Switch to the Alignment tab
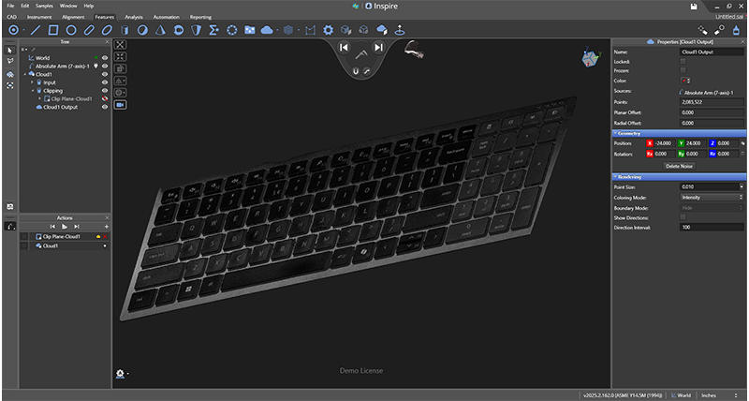The height and width of the screenshot is (401, 749). coord(73,17)
